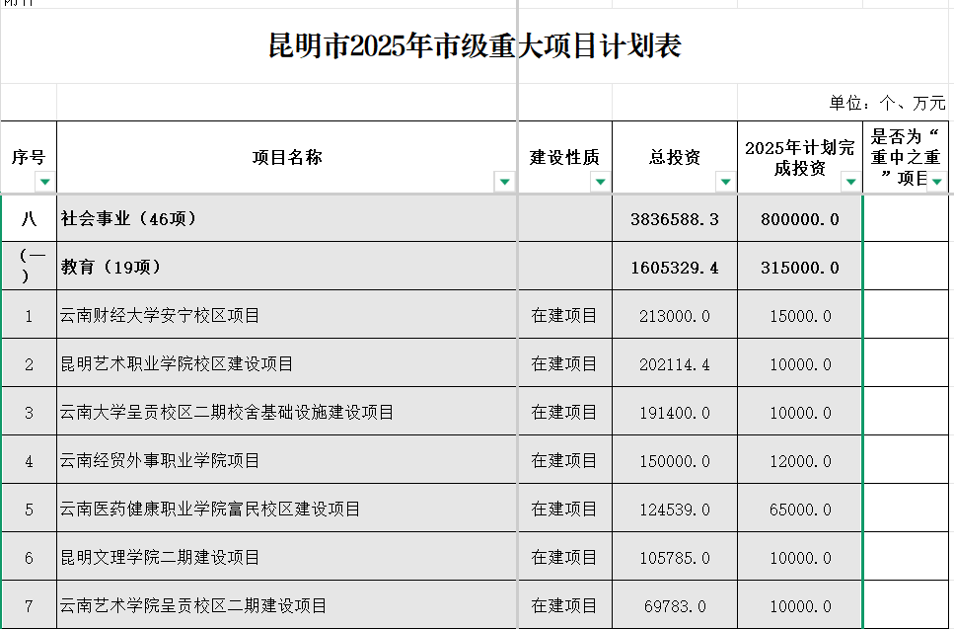Click the planned investment cell 65000.0
The image size is (954, 629).
tap(800, 510)
